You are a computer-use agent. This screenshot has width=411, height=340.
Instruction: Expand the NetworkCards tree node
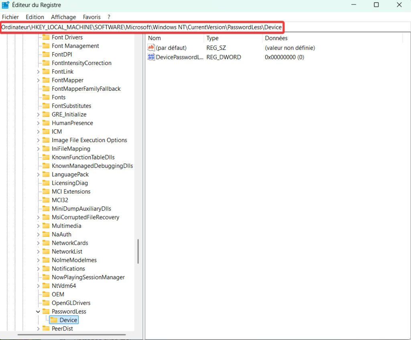(x=38, y=243)
